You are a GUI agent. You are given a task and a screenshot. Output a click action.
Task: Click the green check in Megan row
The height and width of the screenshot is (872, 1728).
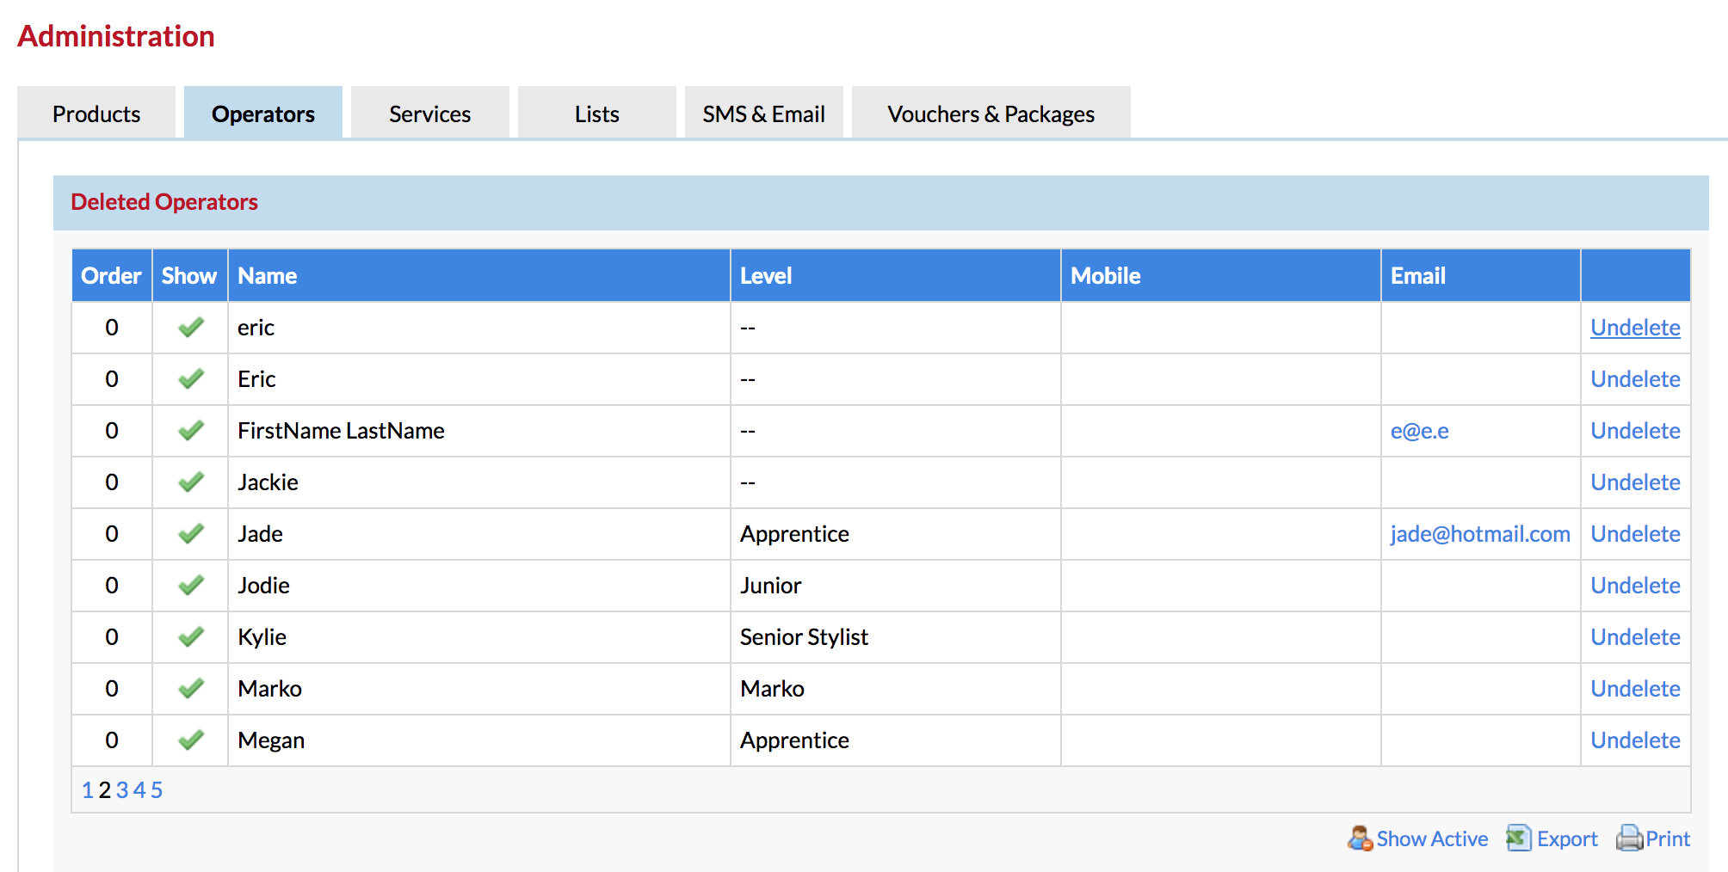pyautogui.click(x=191, y=740)
